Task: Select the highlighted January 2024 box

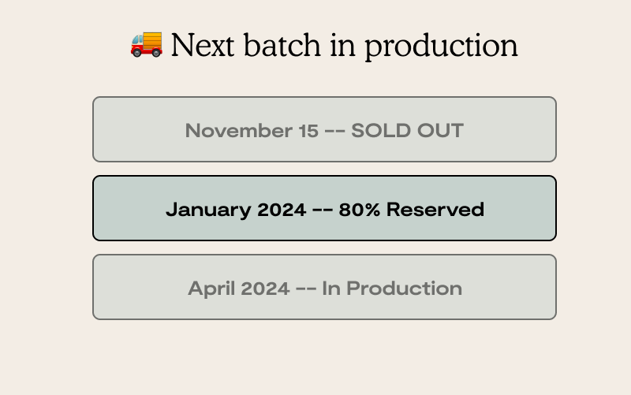Action: click(324, 208)
